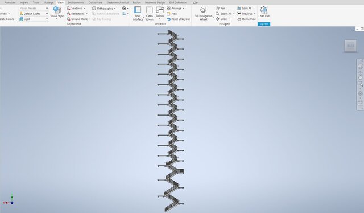
Task: Expand the Reflections dropdown arrow
Action: (86, 14)
